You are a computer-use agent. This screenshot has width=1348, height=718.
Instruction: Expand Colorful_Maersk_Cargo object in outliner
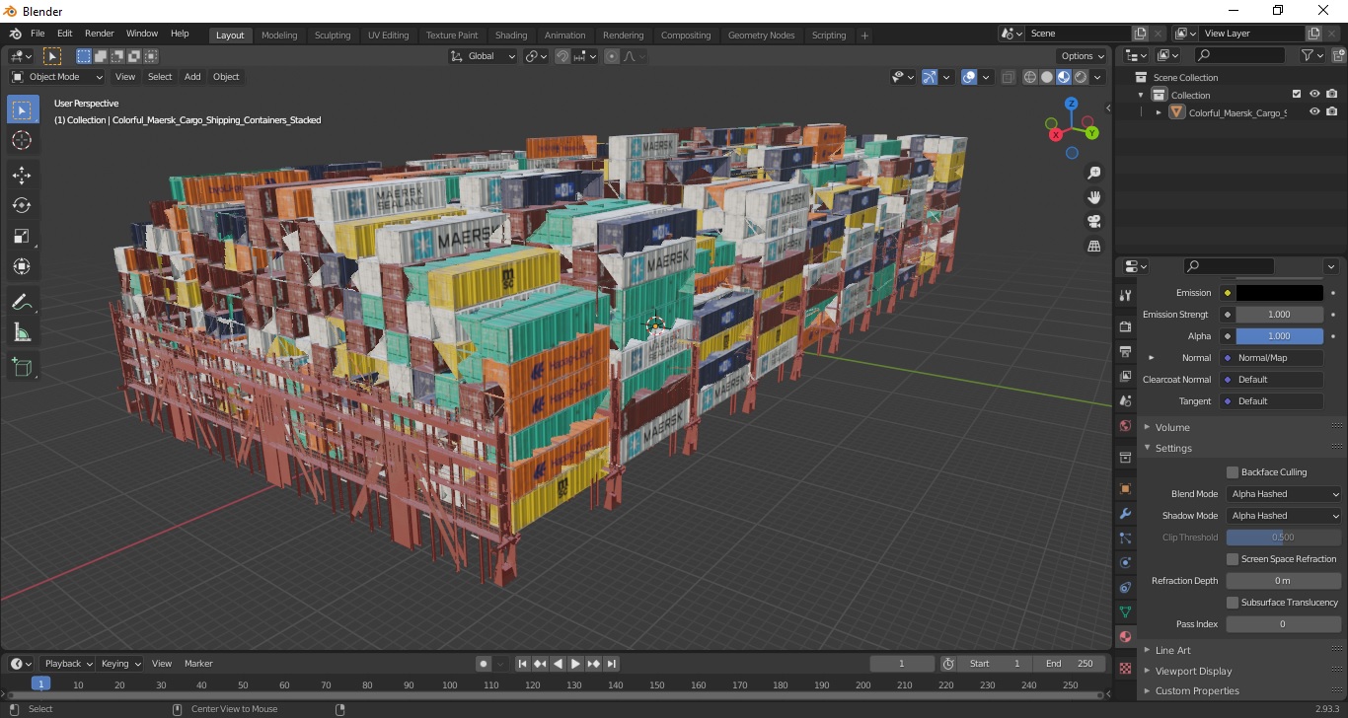point(1159,112)
